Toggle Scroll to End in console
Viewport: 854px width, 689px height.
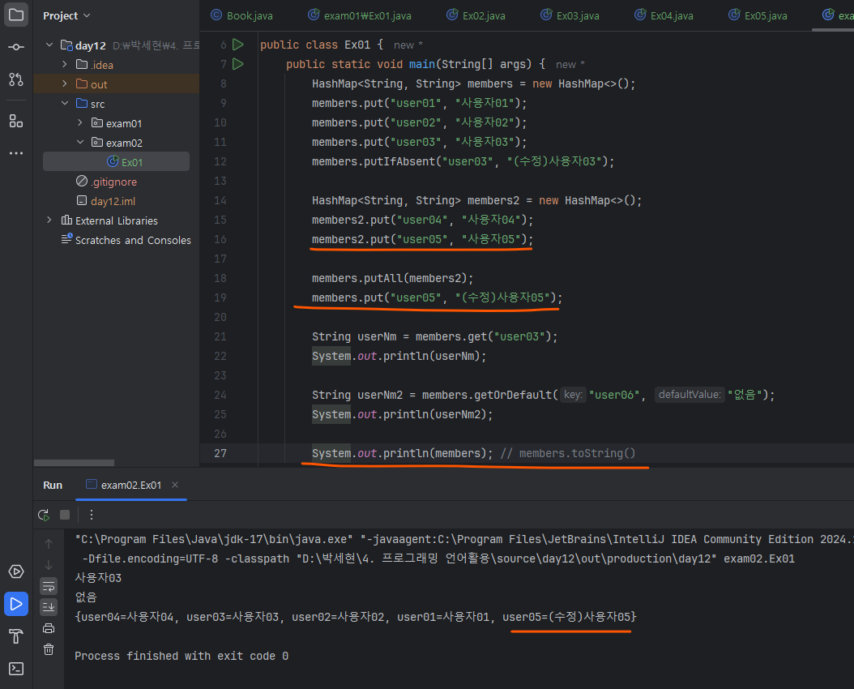point(49,607)
